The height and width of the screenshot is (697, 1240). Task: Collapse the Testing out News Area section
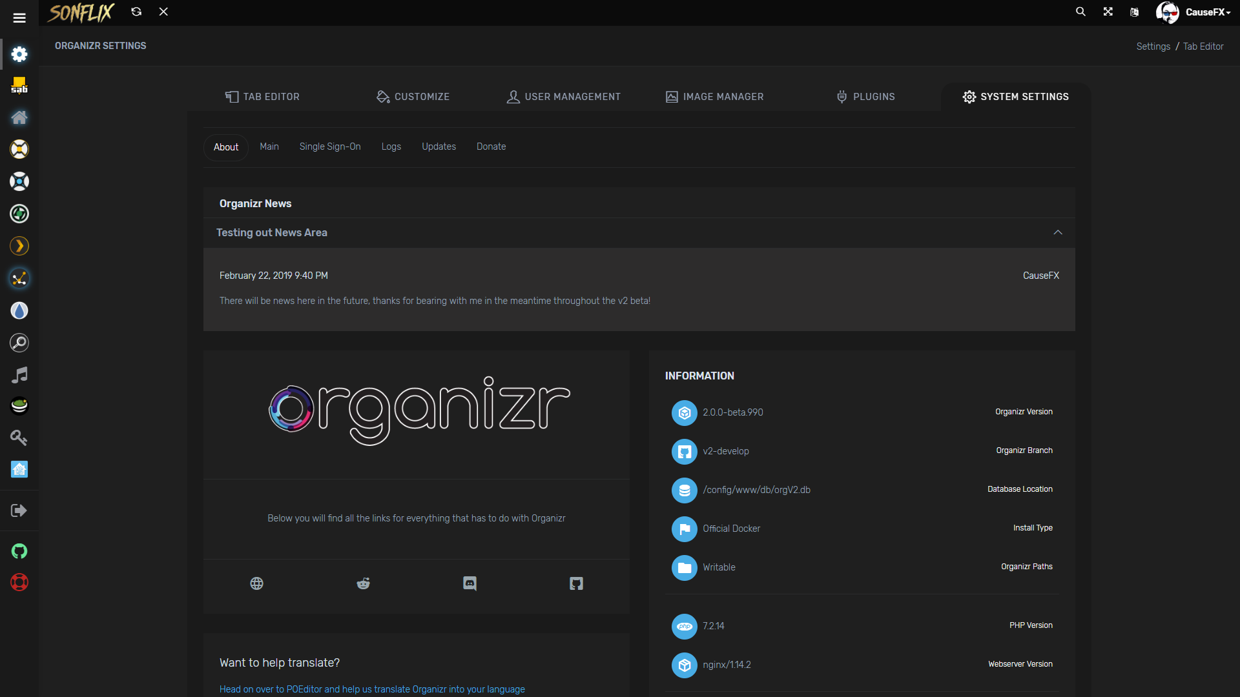tap(1058, 232)
